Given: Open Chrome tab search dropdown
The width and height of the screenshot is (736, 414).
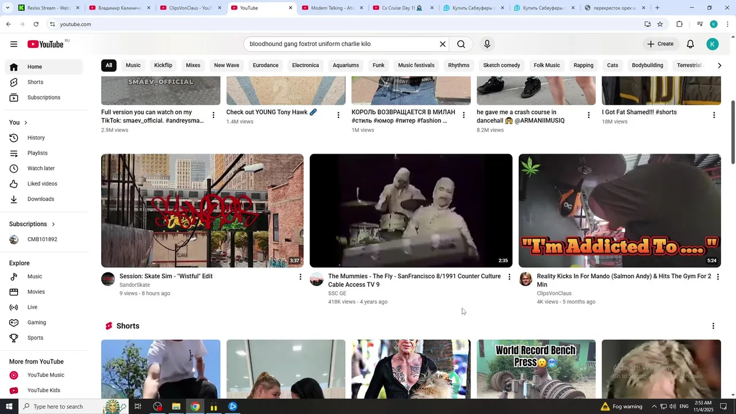Looking at the screenshot, I should pos(7,8).
